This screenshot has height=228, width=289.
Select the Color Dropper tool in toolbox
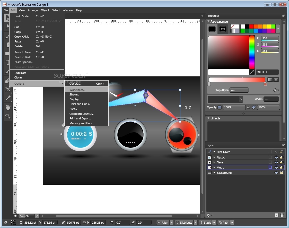[x=8, y=98]
